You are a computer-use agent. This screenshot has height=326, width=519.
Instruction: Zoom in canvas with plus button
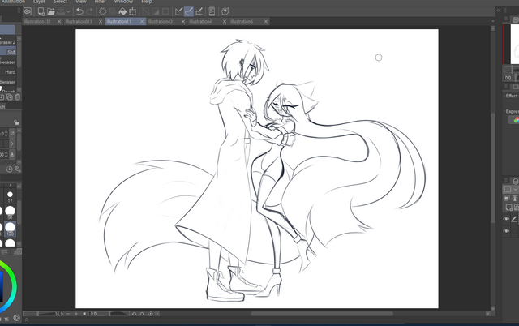(x=76, y=314)
